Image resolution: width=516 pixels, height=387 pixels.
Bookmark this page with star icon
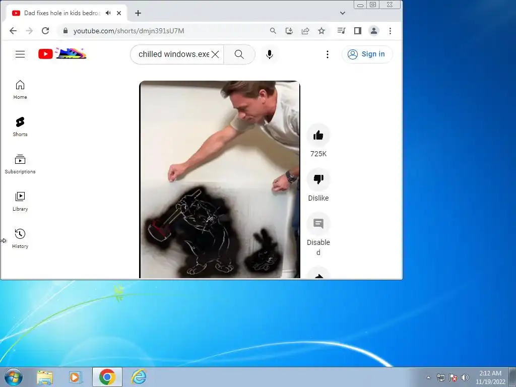[x=321, y=31]
